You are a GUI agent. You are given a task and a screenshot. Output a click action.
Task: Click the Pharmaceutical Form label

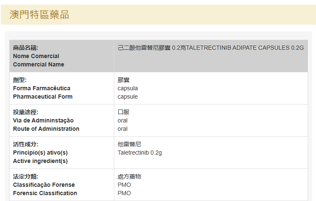(43, 97)
